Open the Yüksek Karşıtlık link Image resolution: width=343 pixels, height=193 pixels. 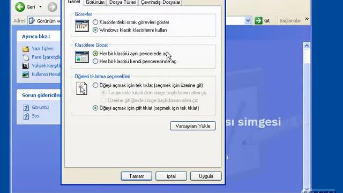[47, 65]
